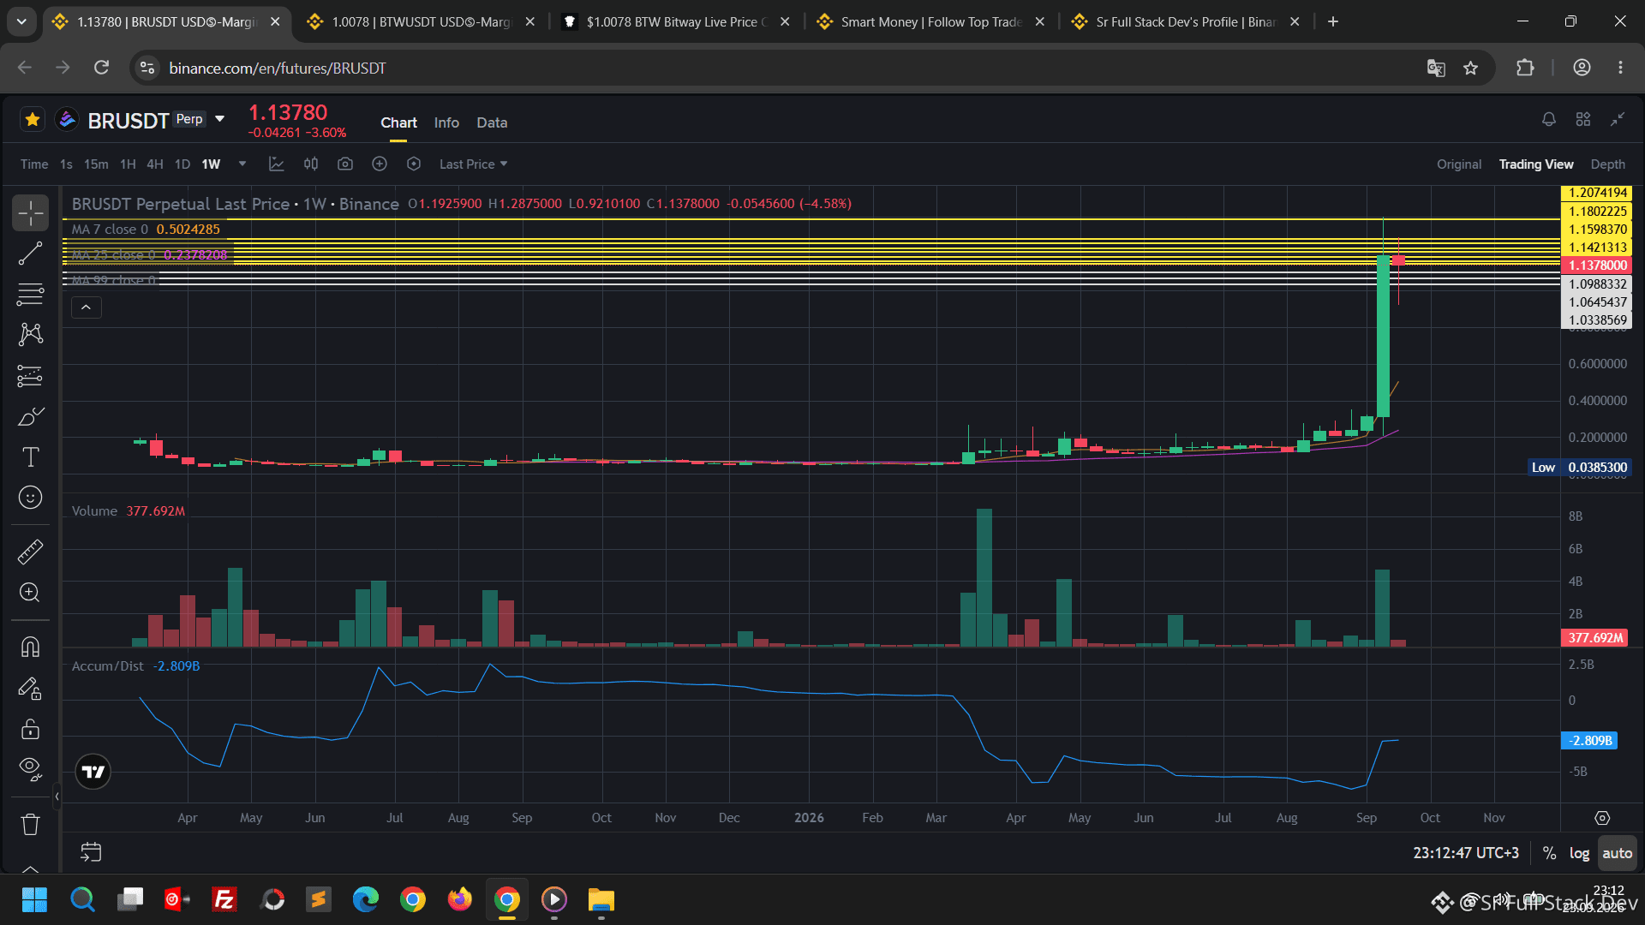Open the Last Price dropdown
This screenshot has width=1645, height=925.
pyautogui.click(x=474, y=164)
